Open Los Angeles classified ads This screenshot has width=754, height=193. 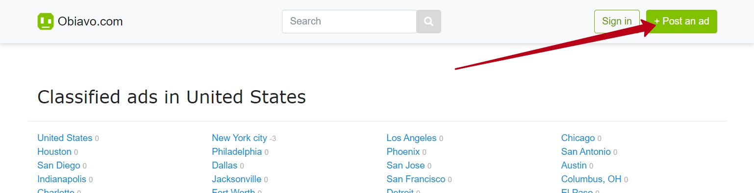pyautogui.click(x=411, y=138)
